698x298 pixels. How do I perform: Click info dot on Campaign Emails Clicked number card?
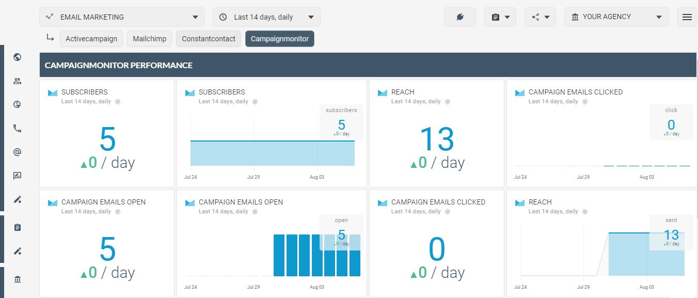tap(447, 212)
